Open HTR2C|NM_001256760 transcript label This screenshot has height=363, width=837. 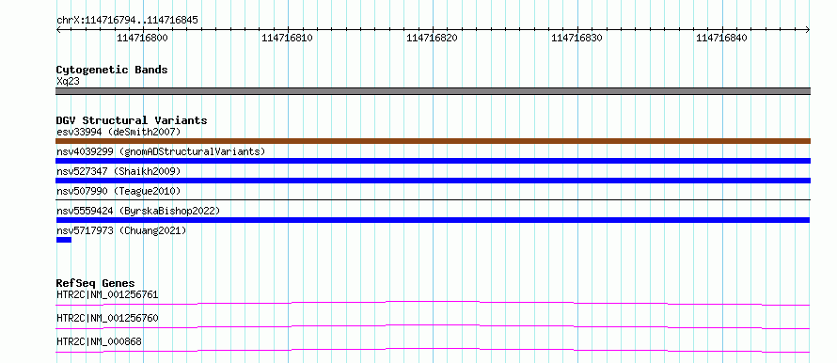pos(107,318)
